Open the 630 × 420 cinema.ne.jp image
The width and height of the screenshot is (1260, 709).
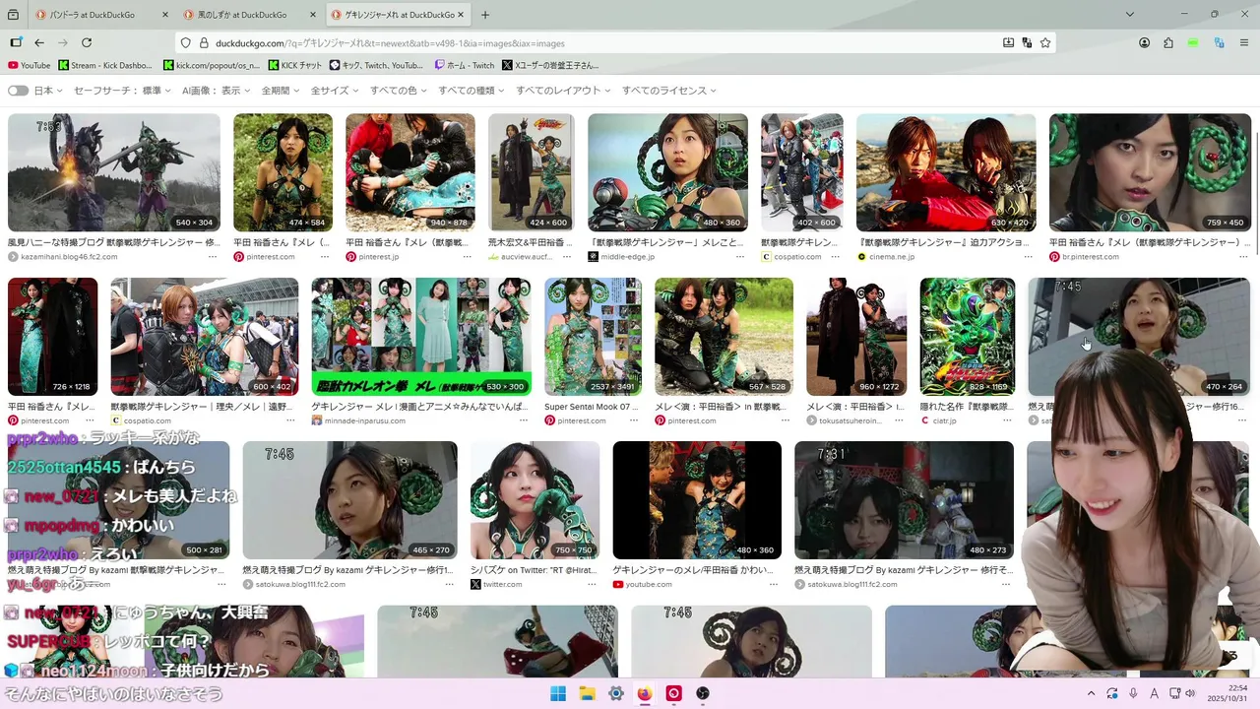(946, 172)
